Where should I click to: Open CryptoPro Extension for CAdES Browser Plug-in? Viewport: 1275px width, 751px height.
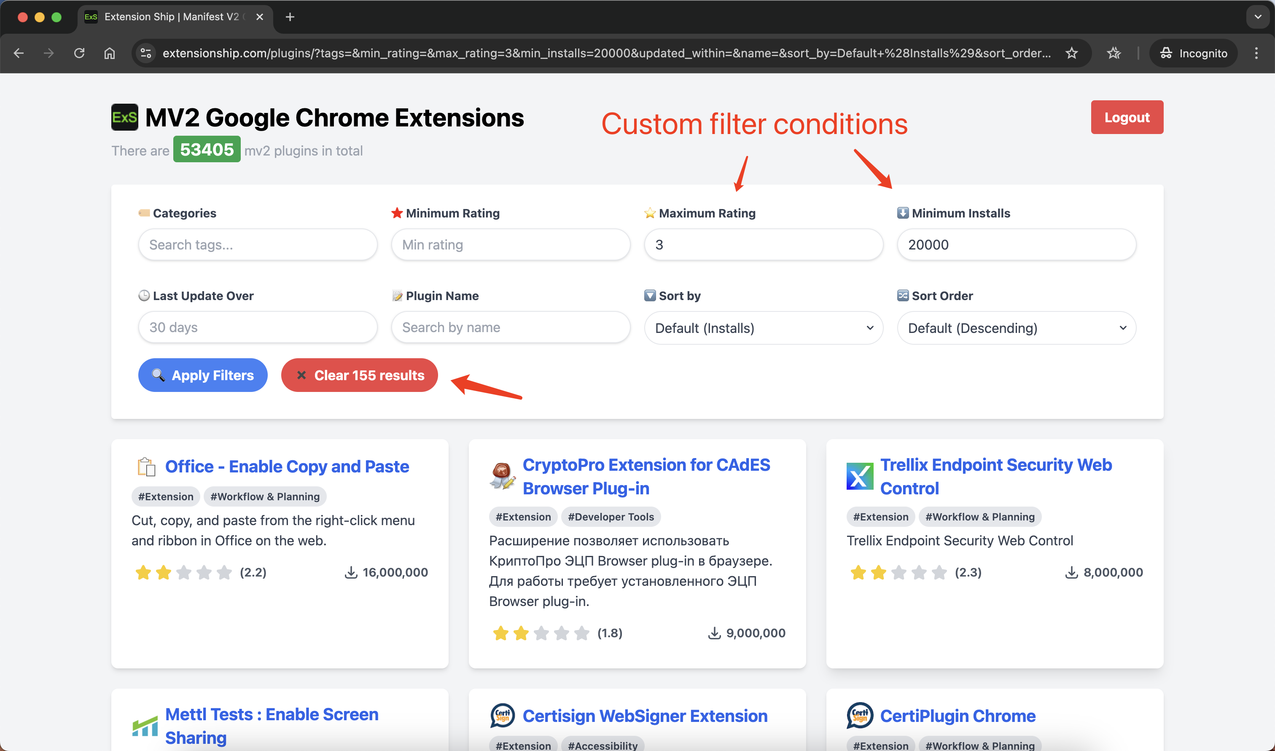click(x=646, y=476)
